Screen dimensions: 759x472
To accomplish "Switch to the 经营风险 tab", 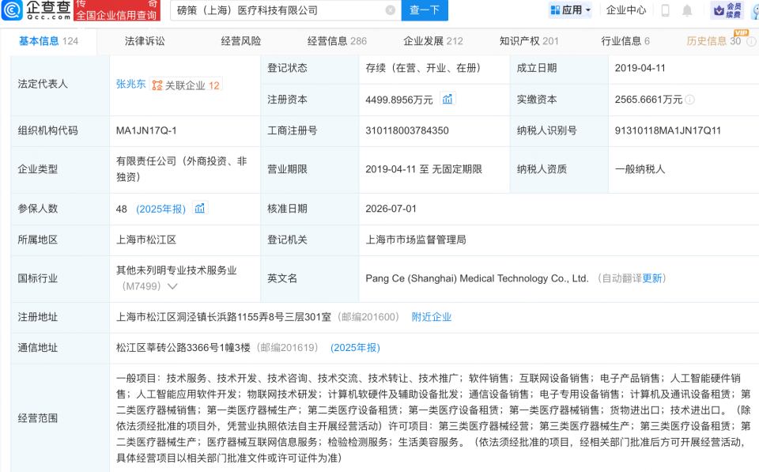I will click(241, 41).
